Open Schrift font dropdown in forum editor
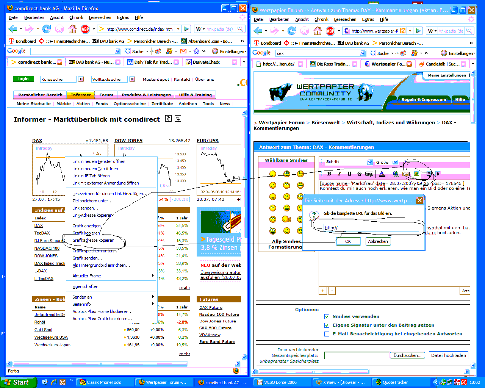Image resolution: width=485 pixels, height=388 pixels. [x=370, y=162]
